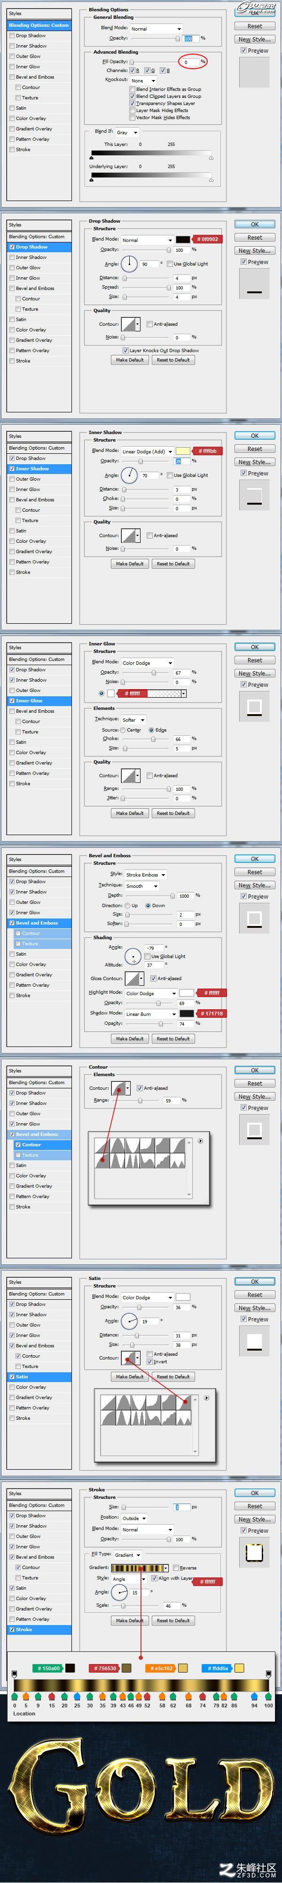The height and width of the screenshot is (1883, 282).
Task: Click the Stroke dialog preview thumbnail
Action: click(254, 1553)
